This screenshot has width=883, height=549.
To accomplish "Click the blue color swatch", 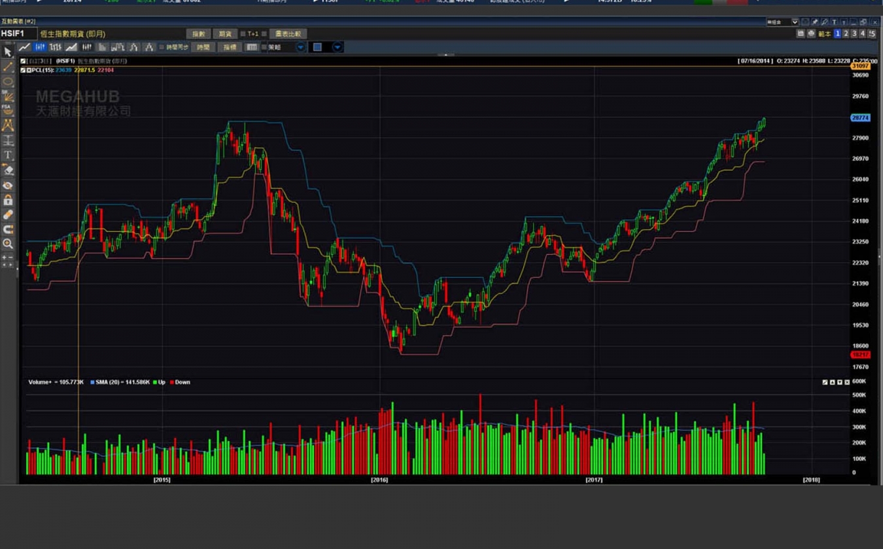I will click(317, 47).
